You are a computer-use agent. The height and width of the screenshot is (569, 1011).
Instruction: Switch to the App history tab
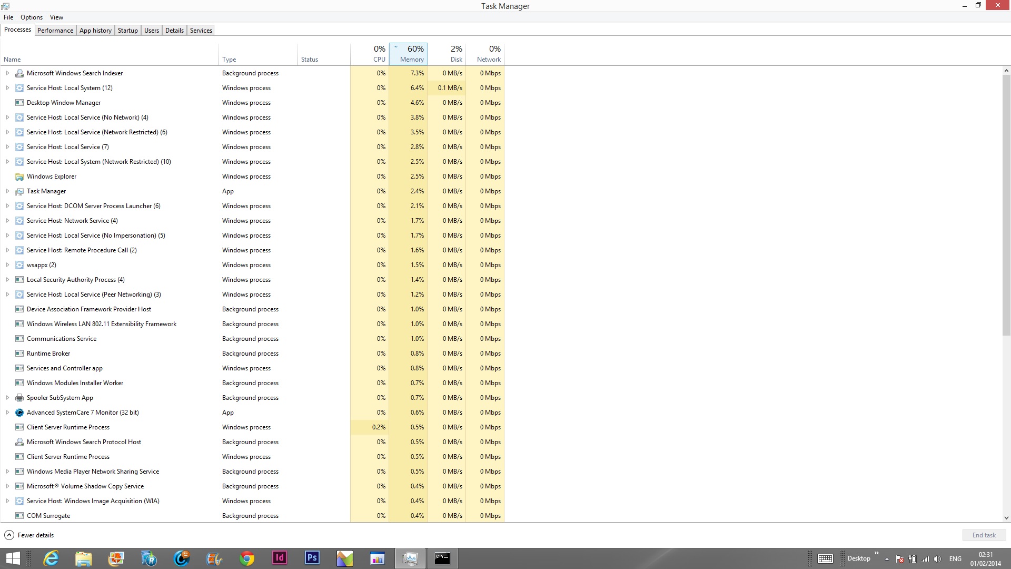pos(95,31)
